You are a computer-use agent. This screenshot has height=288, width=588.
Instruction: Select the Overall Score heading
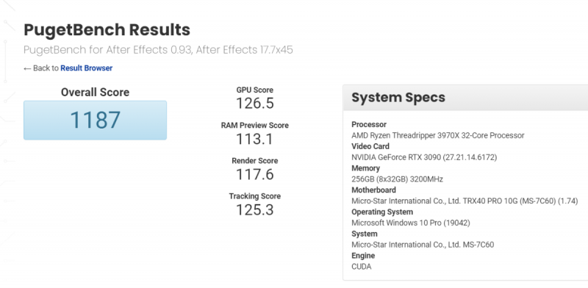click(96, 93)
